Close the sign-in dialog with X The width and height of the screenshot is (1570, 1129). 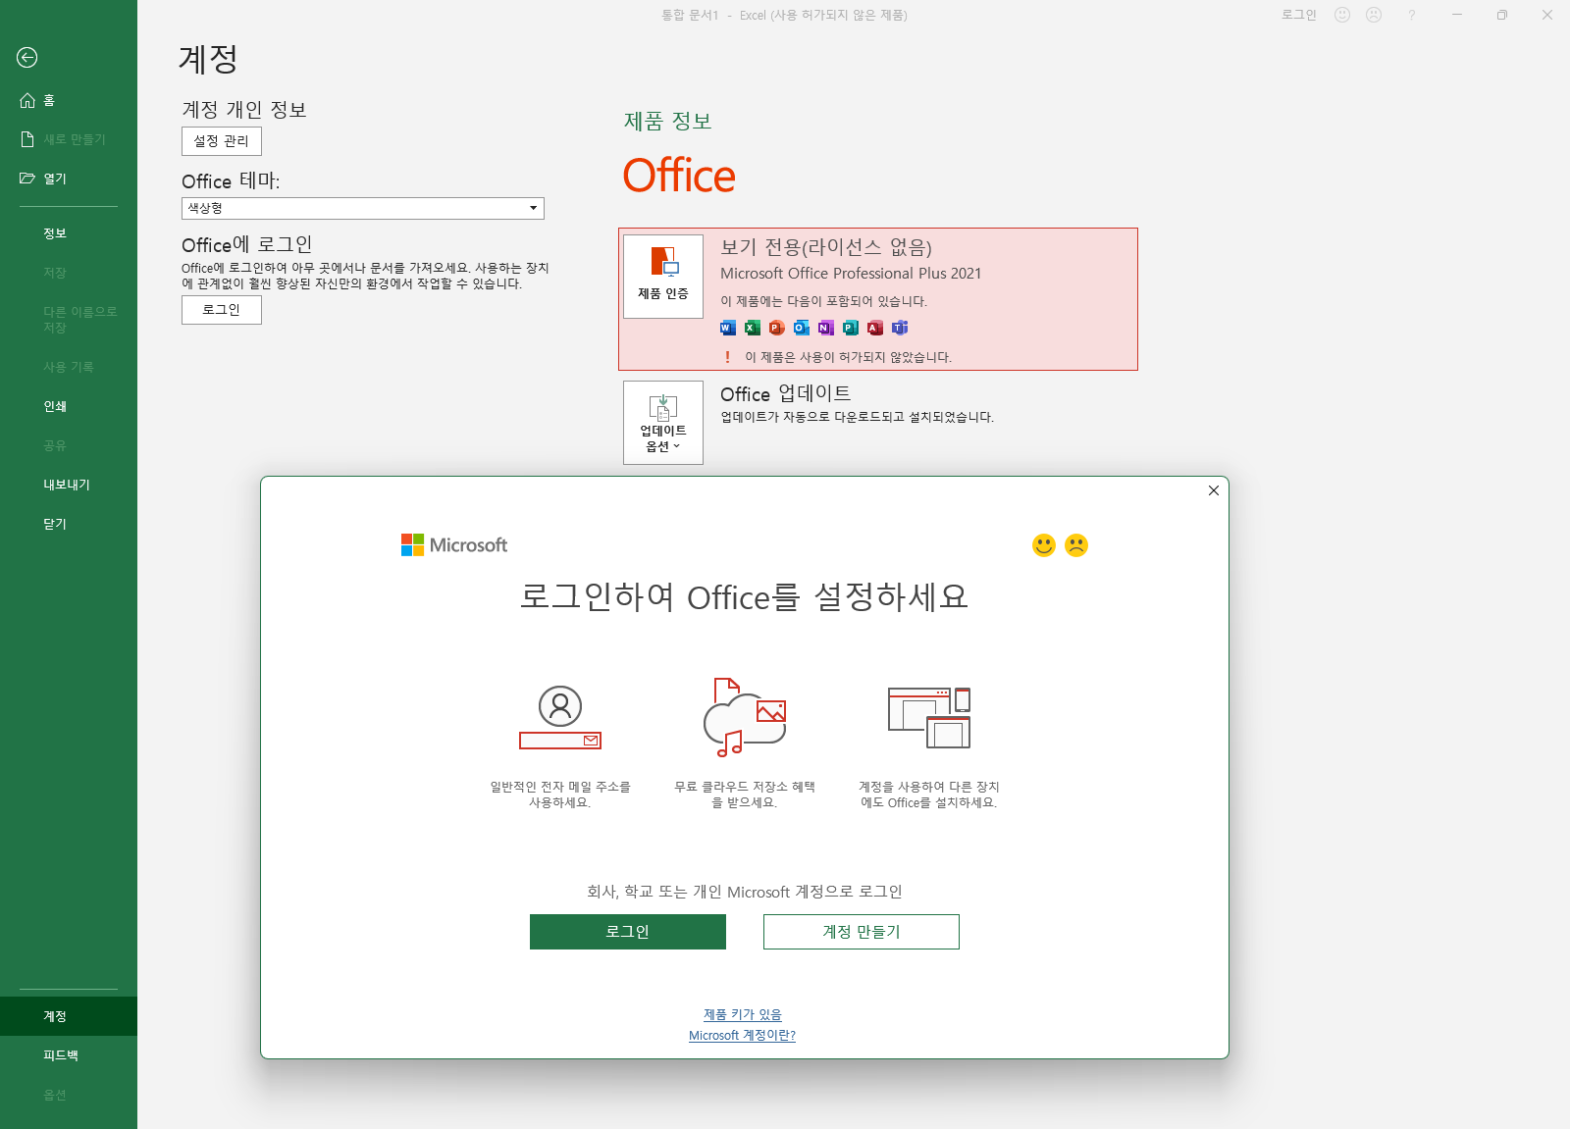tap(1214, 490)
